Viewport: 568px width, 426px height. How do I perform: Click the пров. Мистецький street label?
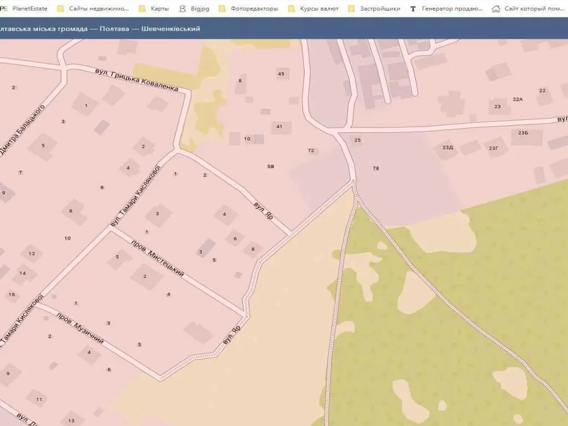(156, 258)
